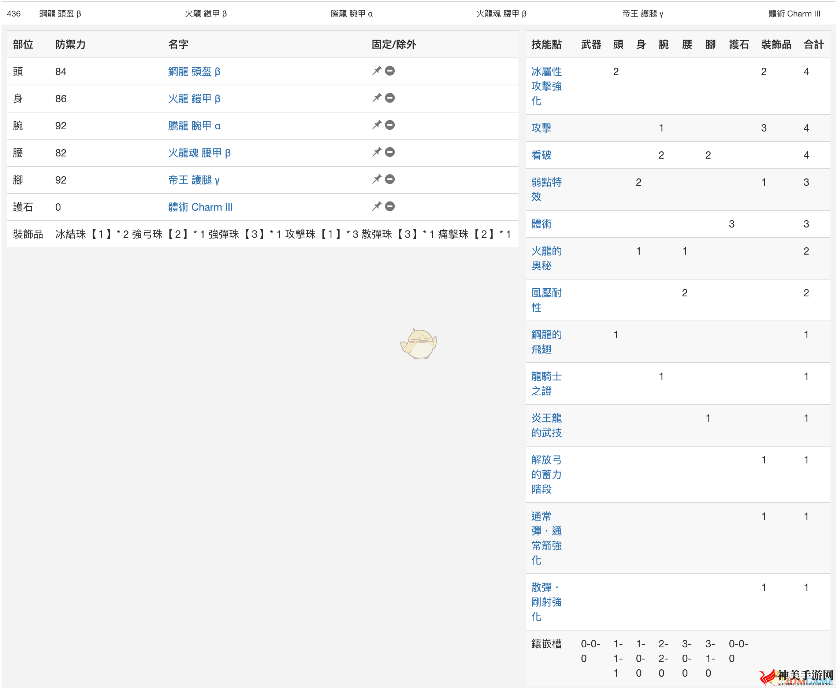Open the 體術 Charm III link in armor table
837x688 pixels.
[x=200, y=207]
